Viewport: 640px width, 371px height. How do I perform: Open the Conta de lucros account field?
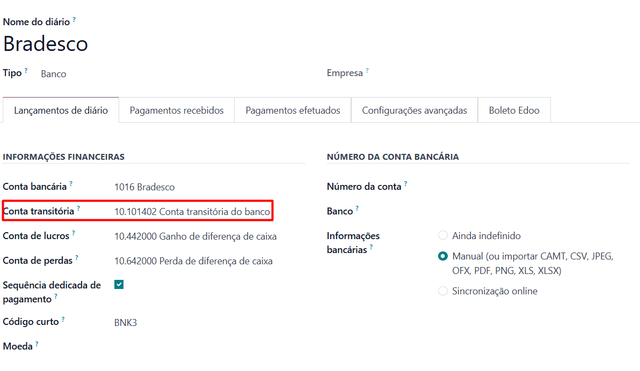(x=195, y=236)
